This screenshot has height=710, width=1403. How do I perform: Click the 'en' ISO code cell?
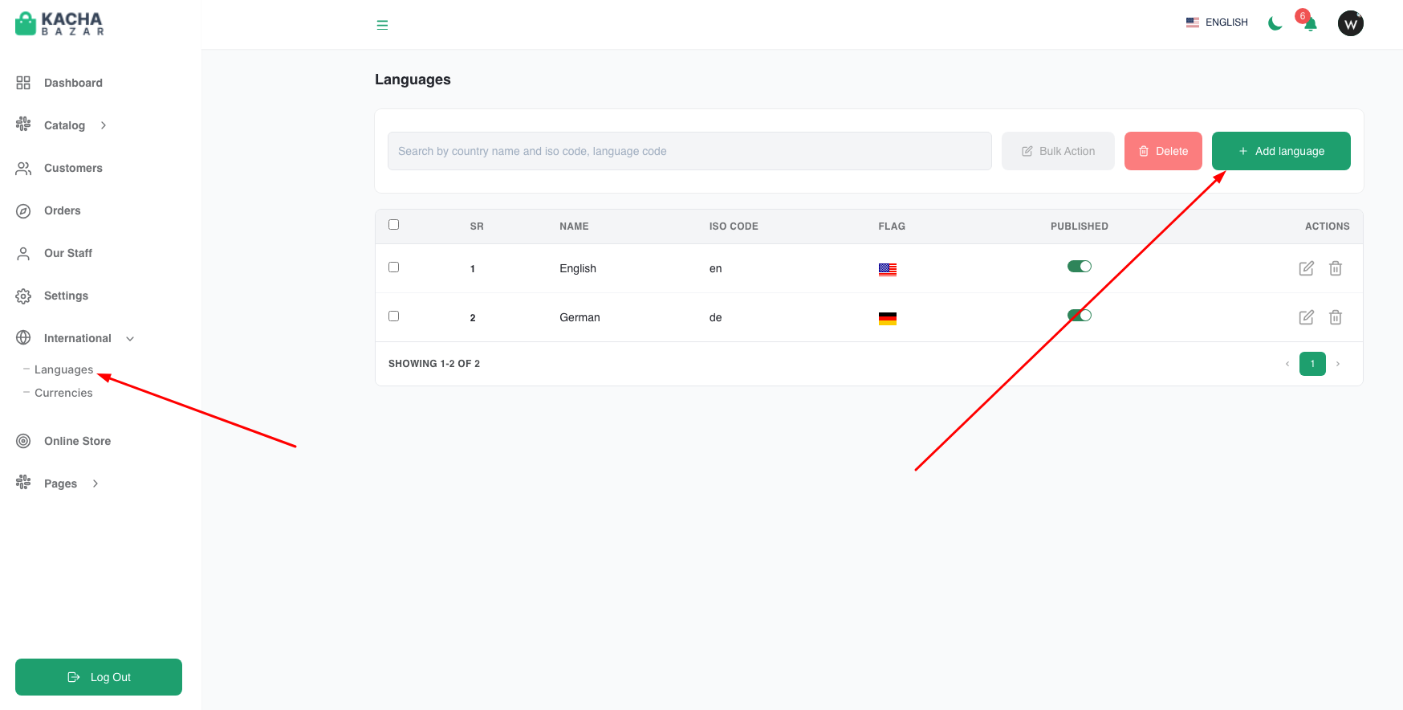716,268
